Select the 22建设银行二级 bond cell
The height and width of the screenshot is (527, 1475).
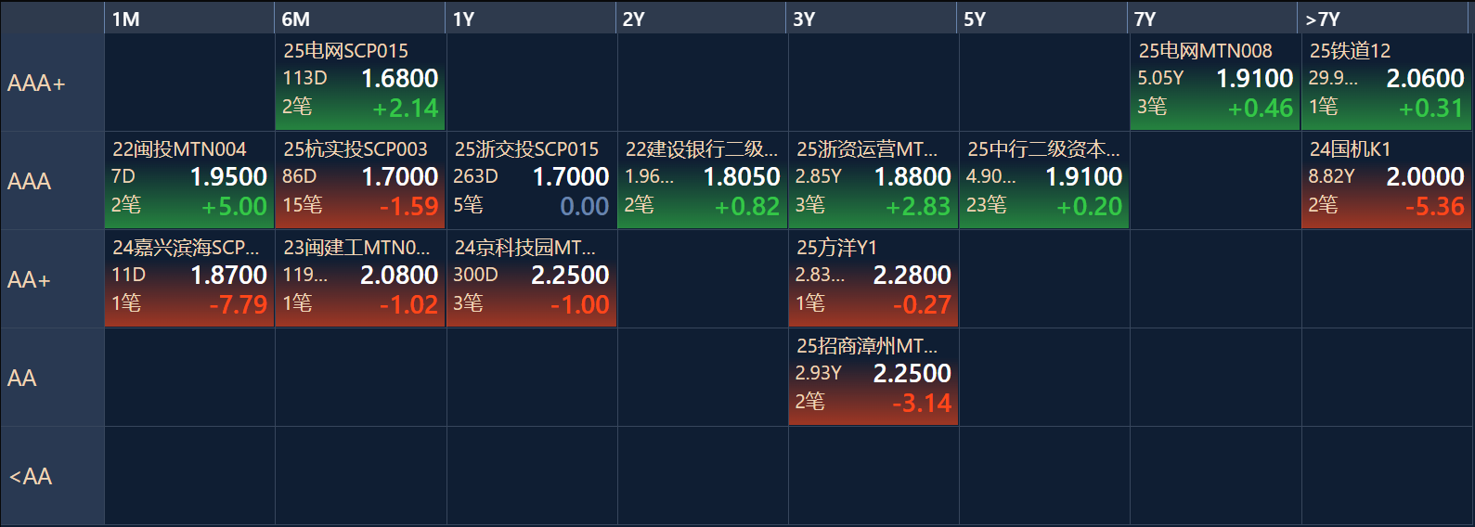703,180
